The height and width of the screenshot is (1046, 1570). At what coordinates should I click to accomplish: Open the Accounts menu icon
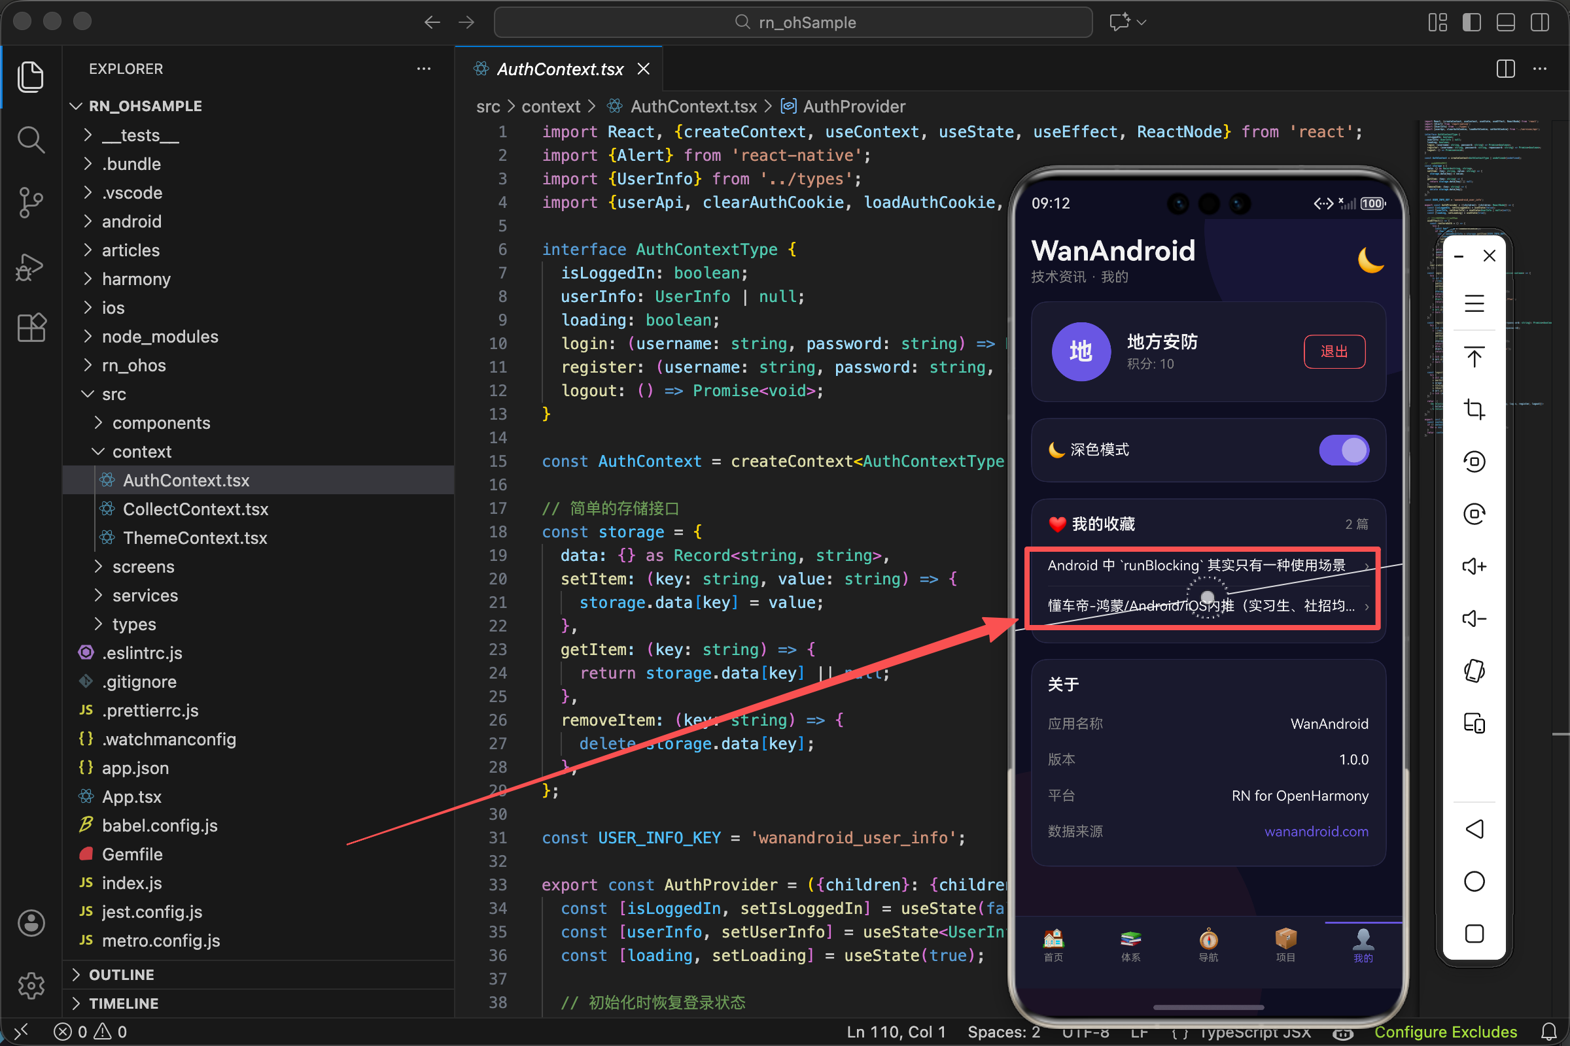(31, 922)
